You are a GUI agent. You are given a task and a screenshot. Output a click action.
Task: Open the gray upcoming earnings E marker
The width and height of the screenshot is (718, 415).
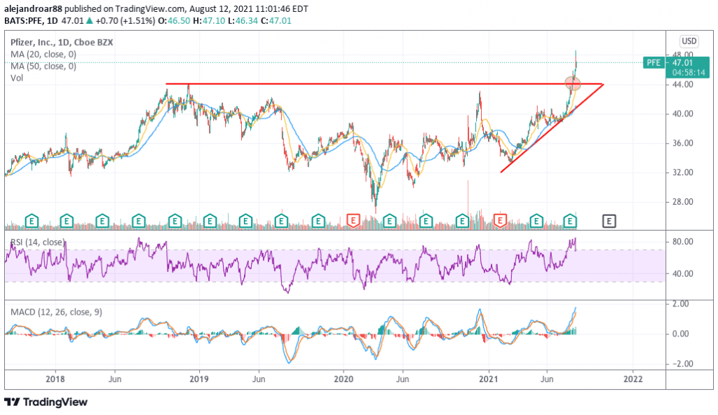coord(609,222)
